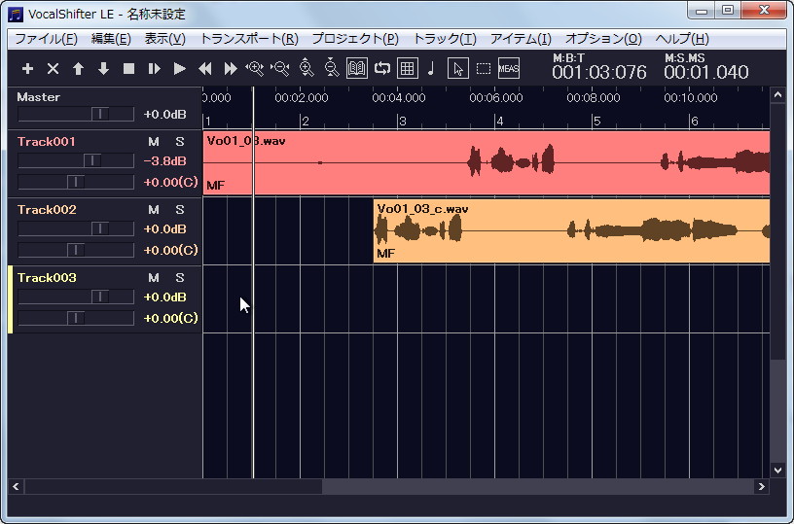794x524 pixels.
Task: Click Track001 volume slider
Action: point(76,160)
